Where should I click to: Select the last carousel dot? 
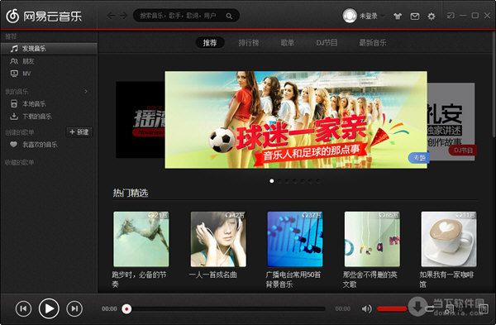coord(318,181)
